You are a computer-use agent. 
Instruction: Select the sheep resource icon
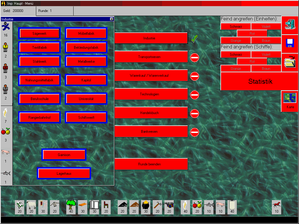pos(31,204)
